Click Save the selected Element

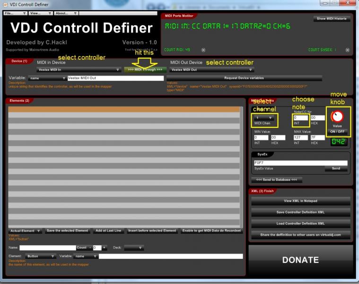click(x=67, y=231)
